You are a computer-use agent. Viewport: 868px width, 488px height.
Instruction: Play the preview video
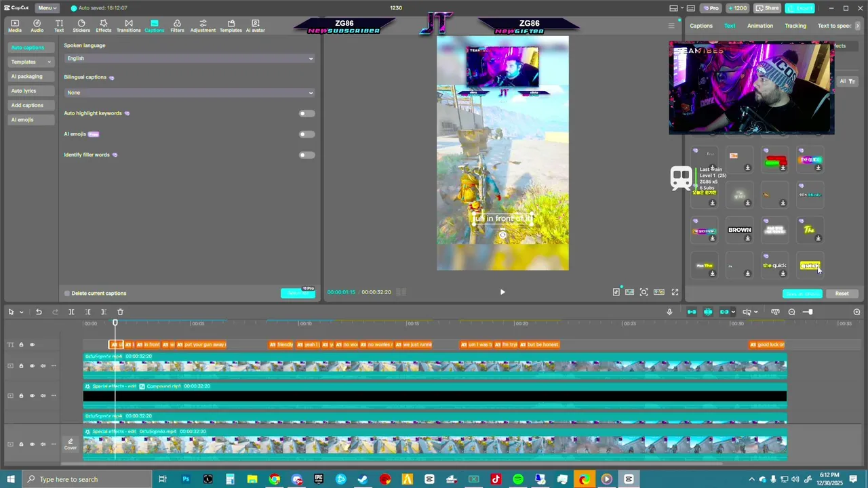coord(502,292)
